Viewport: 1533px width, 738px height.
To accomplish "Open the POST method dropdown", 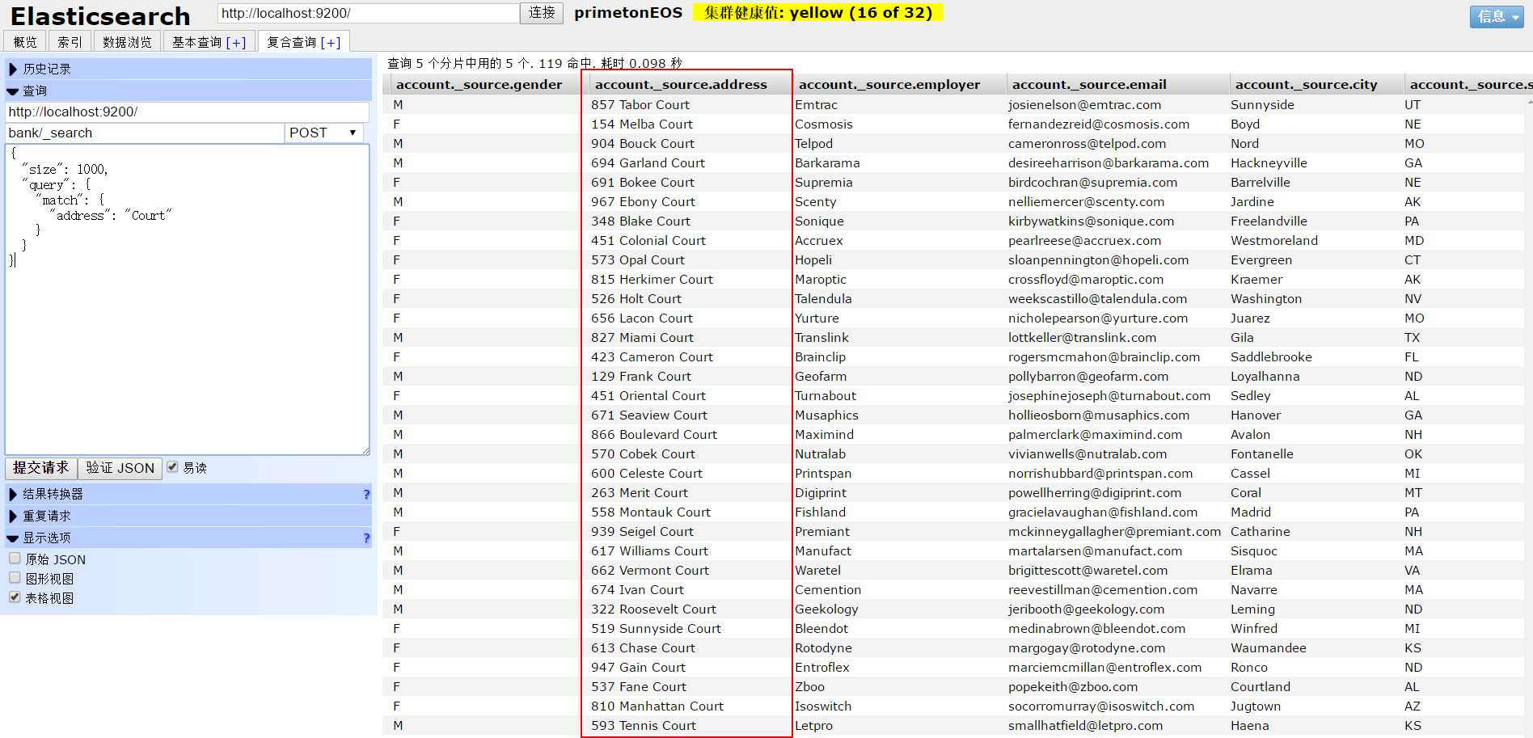I will pos(323,133).
